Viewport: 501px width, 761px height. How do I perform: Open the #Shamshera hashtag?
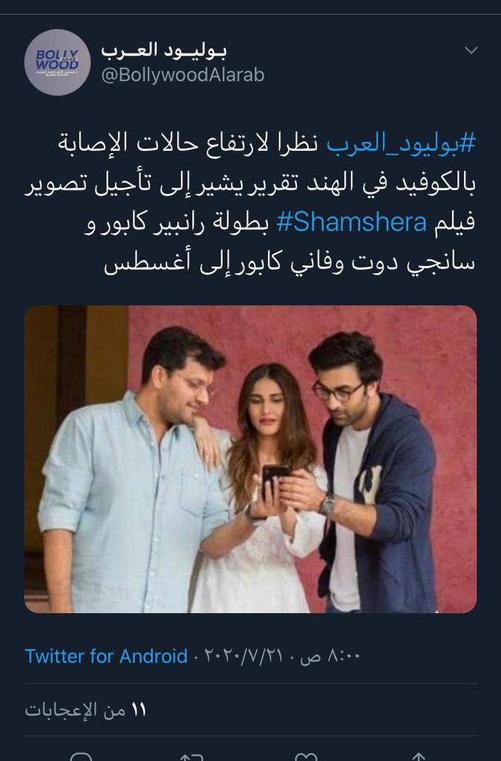[352, 222]
